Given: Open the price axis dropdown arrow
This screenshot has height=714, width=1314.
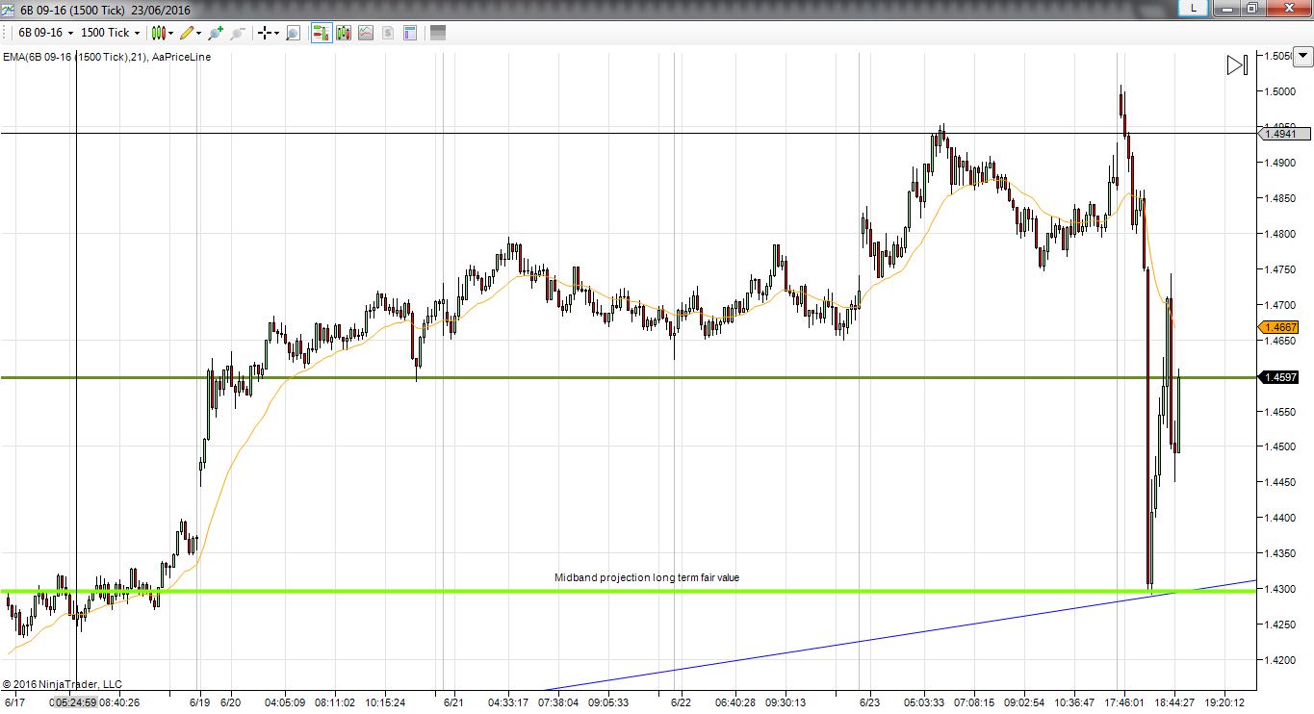Looking at the screenshot, I should click(x=1302, y=57).
